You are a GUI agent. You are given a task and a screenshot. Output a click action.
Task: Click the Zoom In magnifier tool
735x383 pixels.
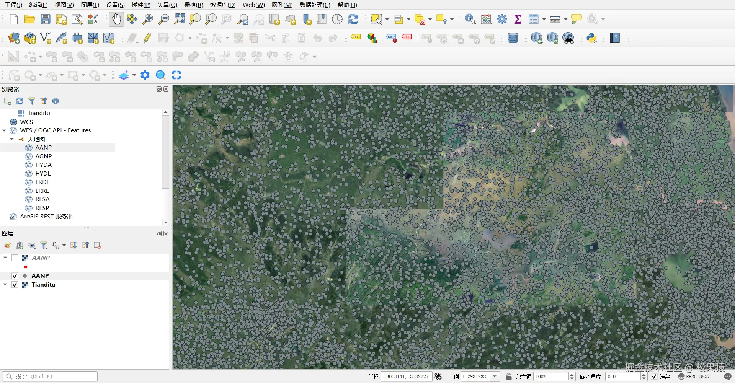(148, 19)
